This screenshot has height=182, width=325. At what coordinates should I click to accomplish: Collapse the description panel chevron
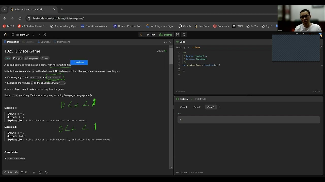click(x=170, y=42)
